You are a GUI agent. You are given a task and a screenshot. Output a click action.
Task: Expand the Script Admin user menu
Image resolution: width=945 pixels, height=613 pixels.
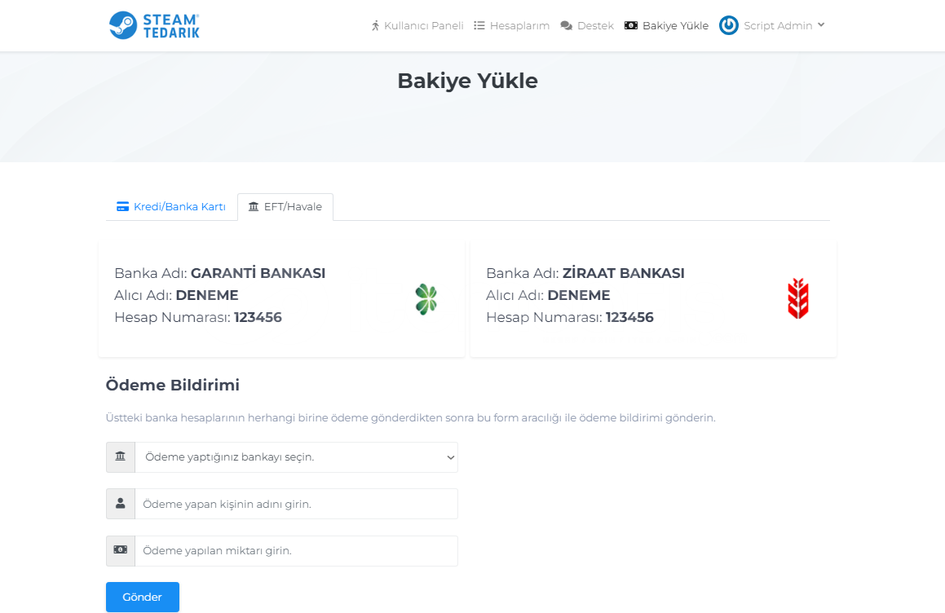pyautogui.click(x=784, y=25)
